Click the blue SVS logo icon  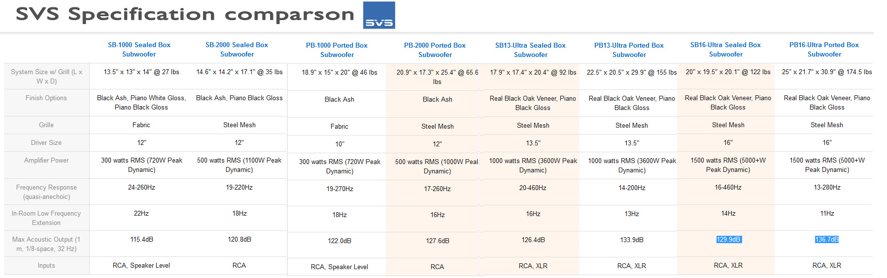coord(379,15)
